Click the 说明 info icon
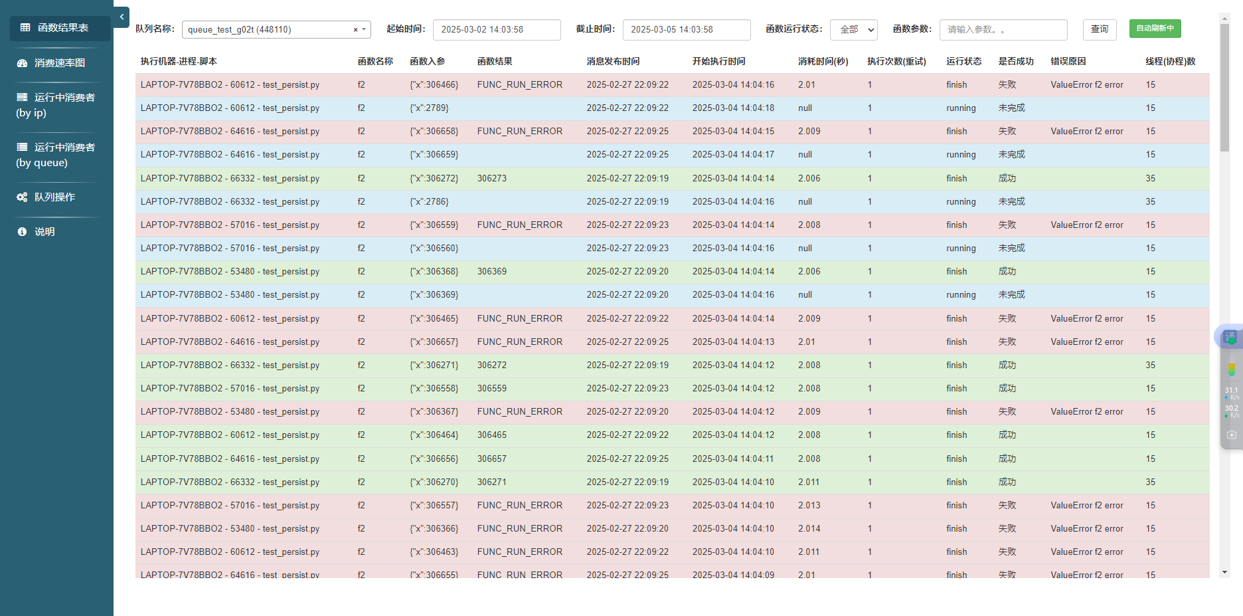1243x616 pixels. pos(22,232)
